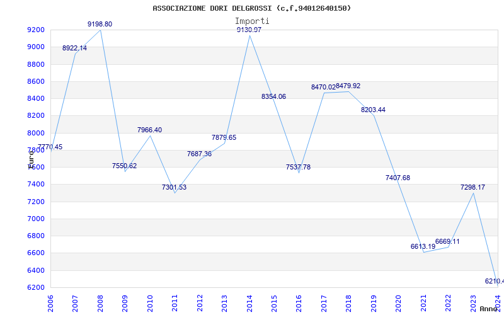
Task: Click y-axis value 8800
Action: pyautogui.click(x=36, y=64)
